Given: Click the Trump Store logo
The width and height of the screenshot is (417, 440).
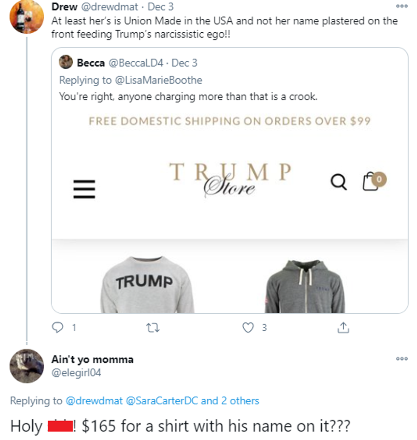Looking at the screenshot, I should (230, 179).
